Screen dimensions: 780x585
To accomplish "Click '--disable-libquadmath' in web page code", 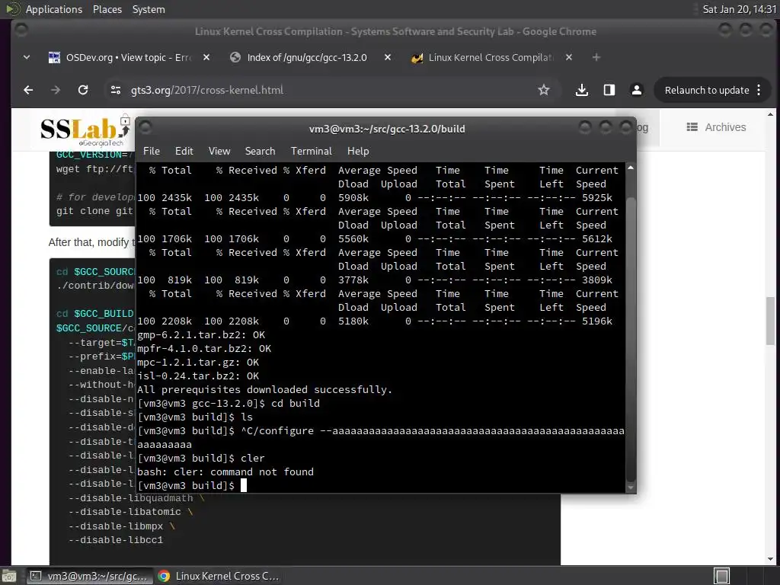I will click(130, 498).
